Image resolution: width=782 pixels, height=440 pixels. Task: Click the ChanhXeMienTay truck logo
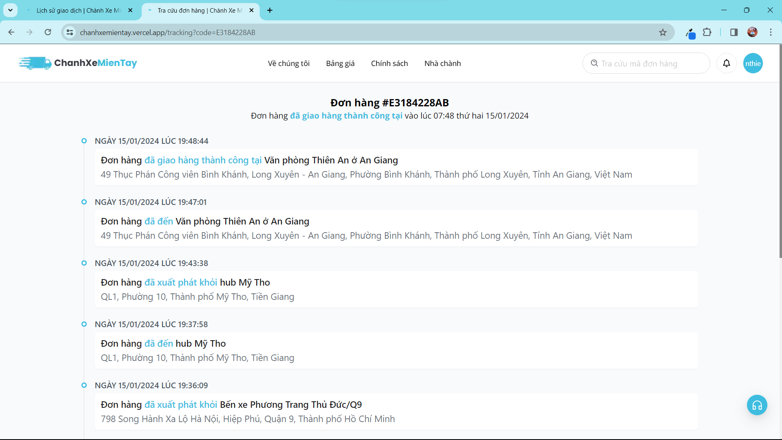(x=35, y=63)
